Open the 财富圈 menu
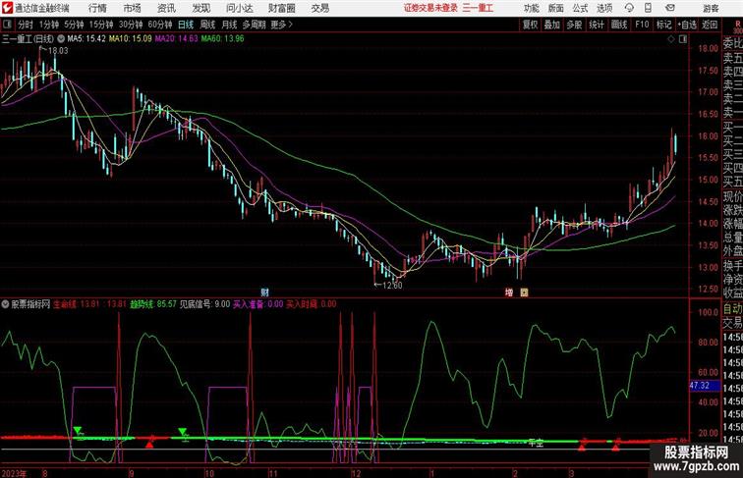The width and height of the screenshot is (743, 478). pos(281,8)
